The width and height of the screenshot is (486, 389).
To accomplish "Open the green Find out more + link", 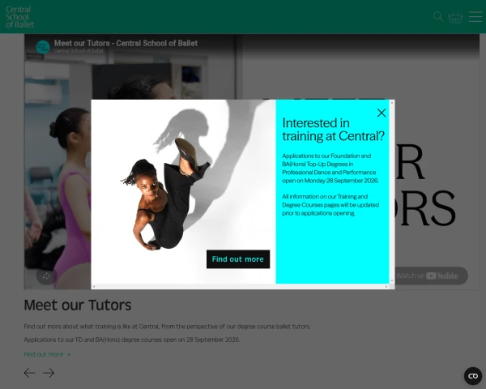I will point(47,354).
